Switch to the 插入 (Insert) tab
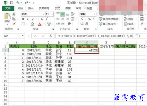147x106 pixels. [x=31, y=8]
